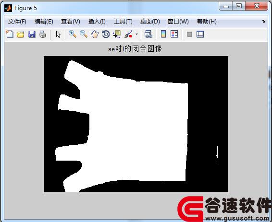
Task: Open a file with the folder icon
Action: click(21, 34)
